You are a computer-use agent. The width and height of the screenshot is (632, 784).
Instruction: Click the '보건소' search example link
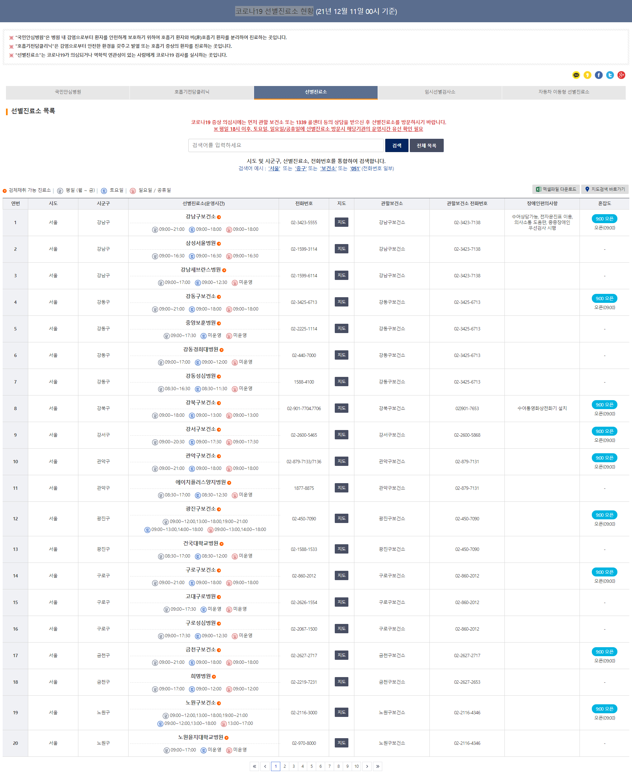[328, 168]
